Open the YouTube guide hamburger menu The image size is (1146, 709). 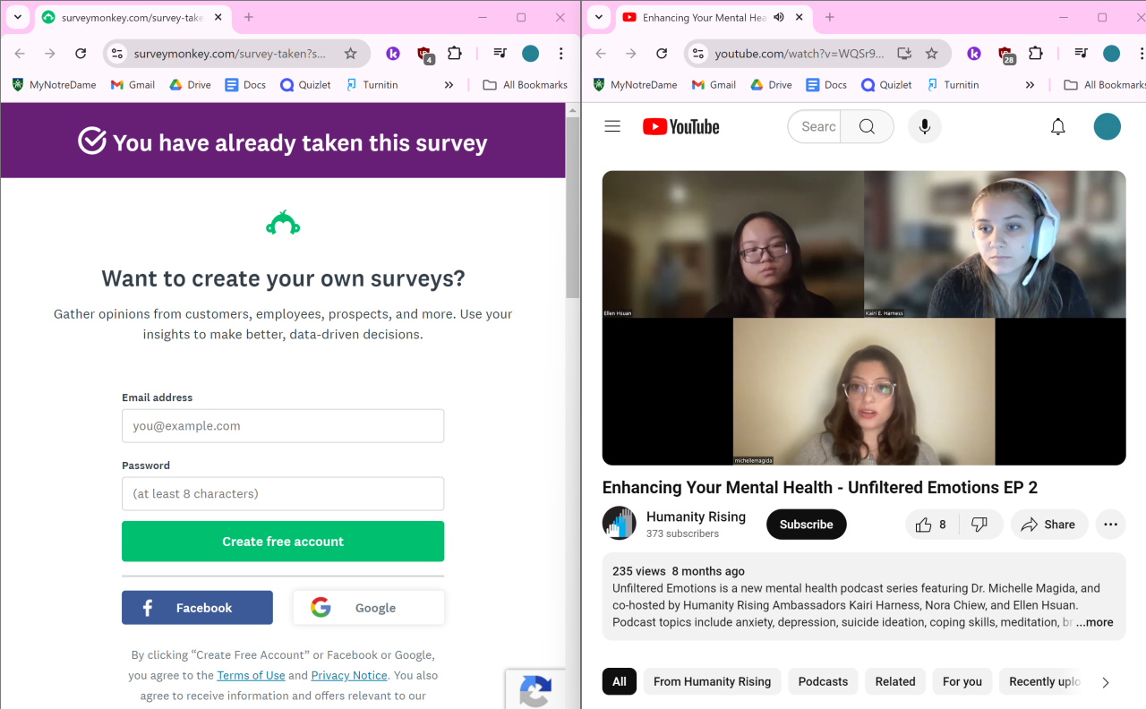coord(612,127)
